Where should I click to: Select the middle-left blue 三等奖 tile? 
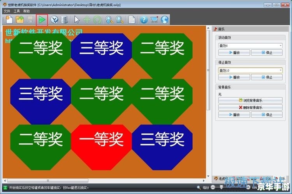click(40, 101)
